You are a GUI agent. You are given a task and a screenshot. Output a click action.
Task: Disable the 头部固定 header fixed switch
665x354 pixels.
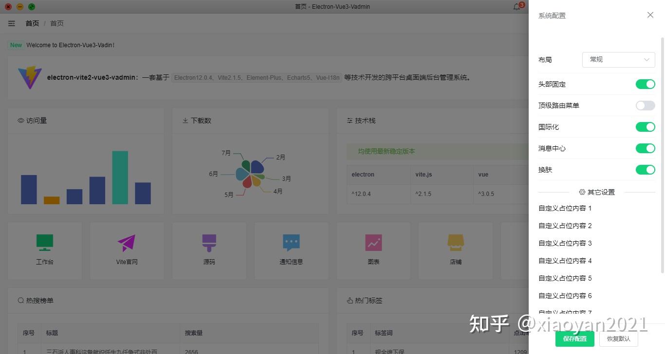645,84
